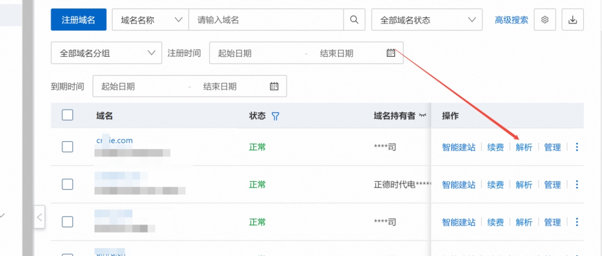The width and height of the screenshot is (602, 256).
Task: Open the column settings gear icon
Action: click(545, 20)
